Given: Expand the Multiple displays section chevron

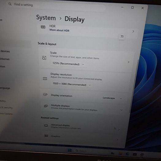Looking at the screenshot, I should coord(121,110).
